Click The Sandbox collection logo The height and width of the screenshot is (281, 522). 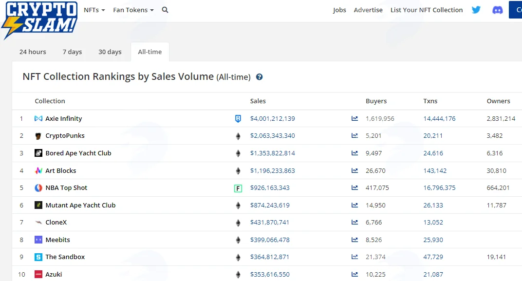tap(38, 257)
